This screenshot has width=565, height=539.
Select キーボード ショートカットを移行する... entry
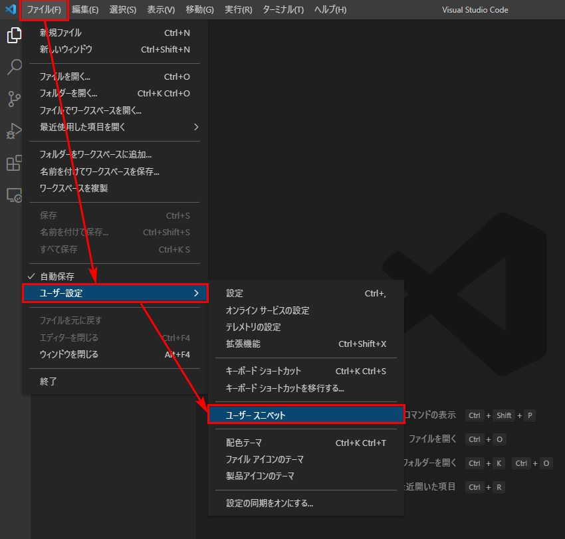point(306,388)
